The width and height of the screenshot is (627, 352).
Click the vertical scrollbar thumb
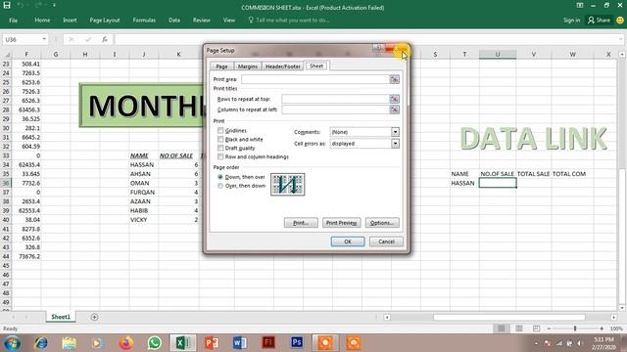(622, 236)
